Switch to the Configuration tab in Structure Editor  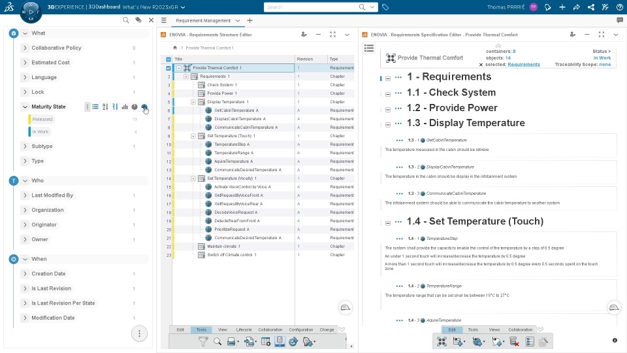point(300,329)
